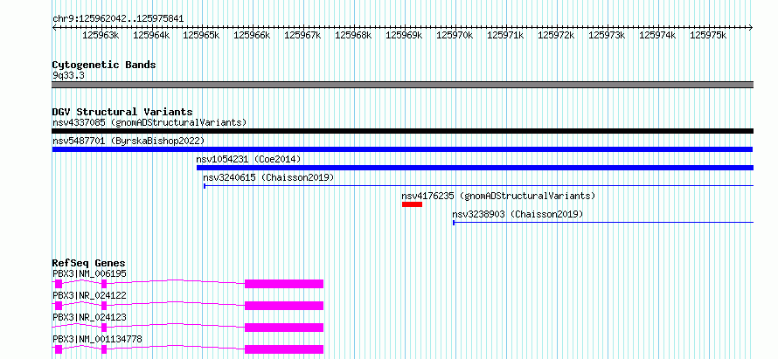
Task: Click the 125971k ruler tick label
Action: (x=505, y=35)
